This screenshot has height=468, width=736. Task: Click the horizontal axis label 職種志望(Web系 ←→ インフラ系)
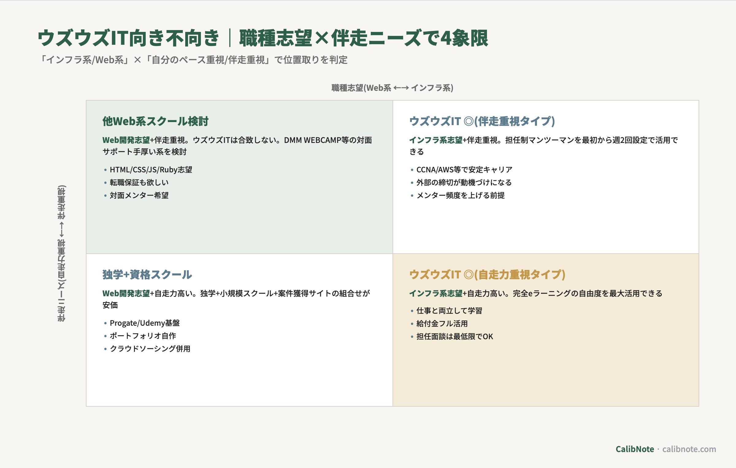click(392, 88)
